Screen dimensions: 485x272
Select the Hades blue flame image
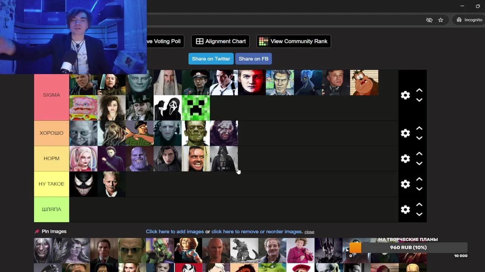[308, 82]
